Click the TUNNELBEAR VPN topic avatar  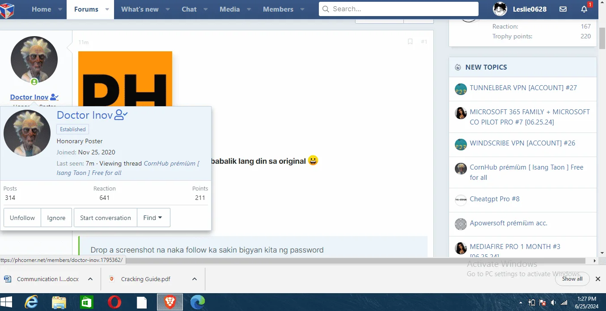(x=461, y=89)
